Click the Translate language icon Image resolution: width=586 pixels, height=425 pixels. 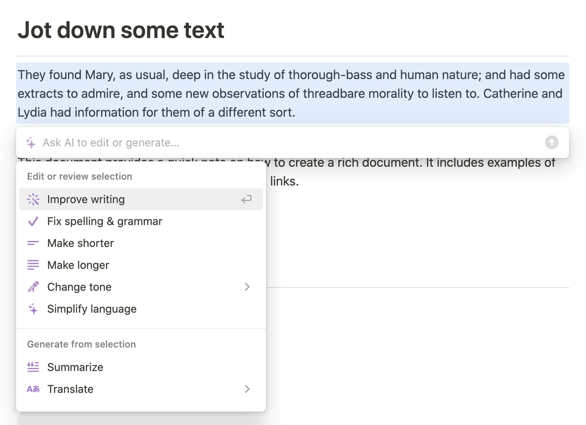coord(33,389)
